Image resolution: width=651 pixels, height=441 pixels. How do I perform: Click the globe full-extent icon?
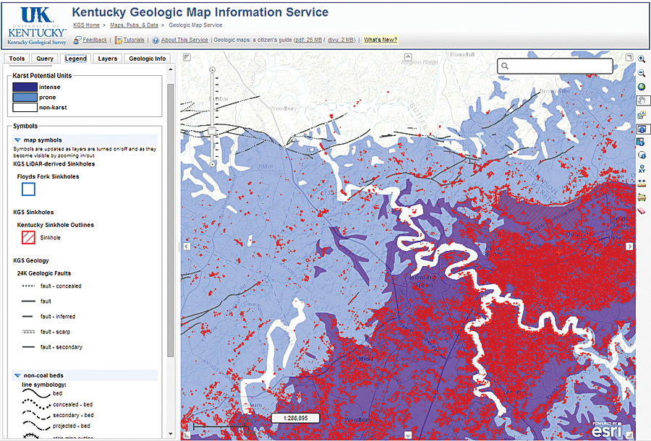643,86
